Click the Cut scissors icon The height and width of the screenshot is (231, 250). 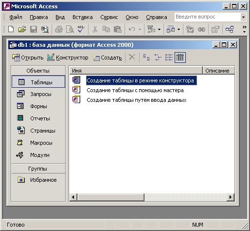95,29
